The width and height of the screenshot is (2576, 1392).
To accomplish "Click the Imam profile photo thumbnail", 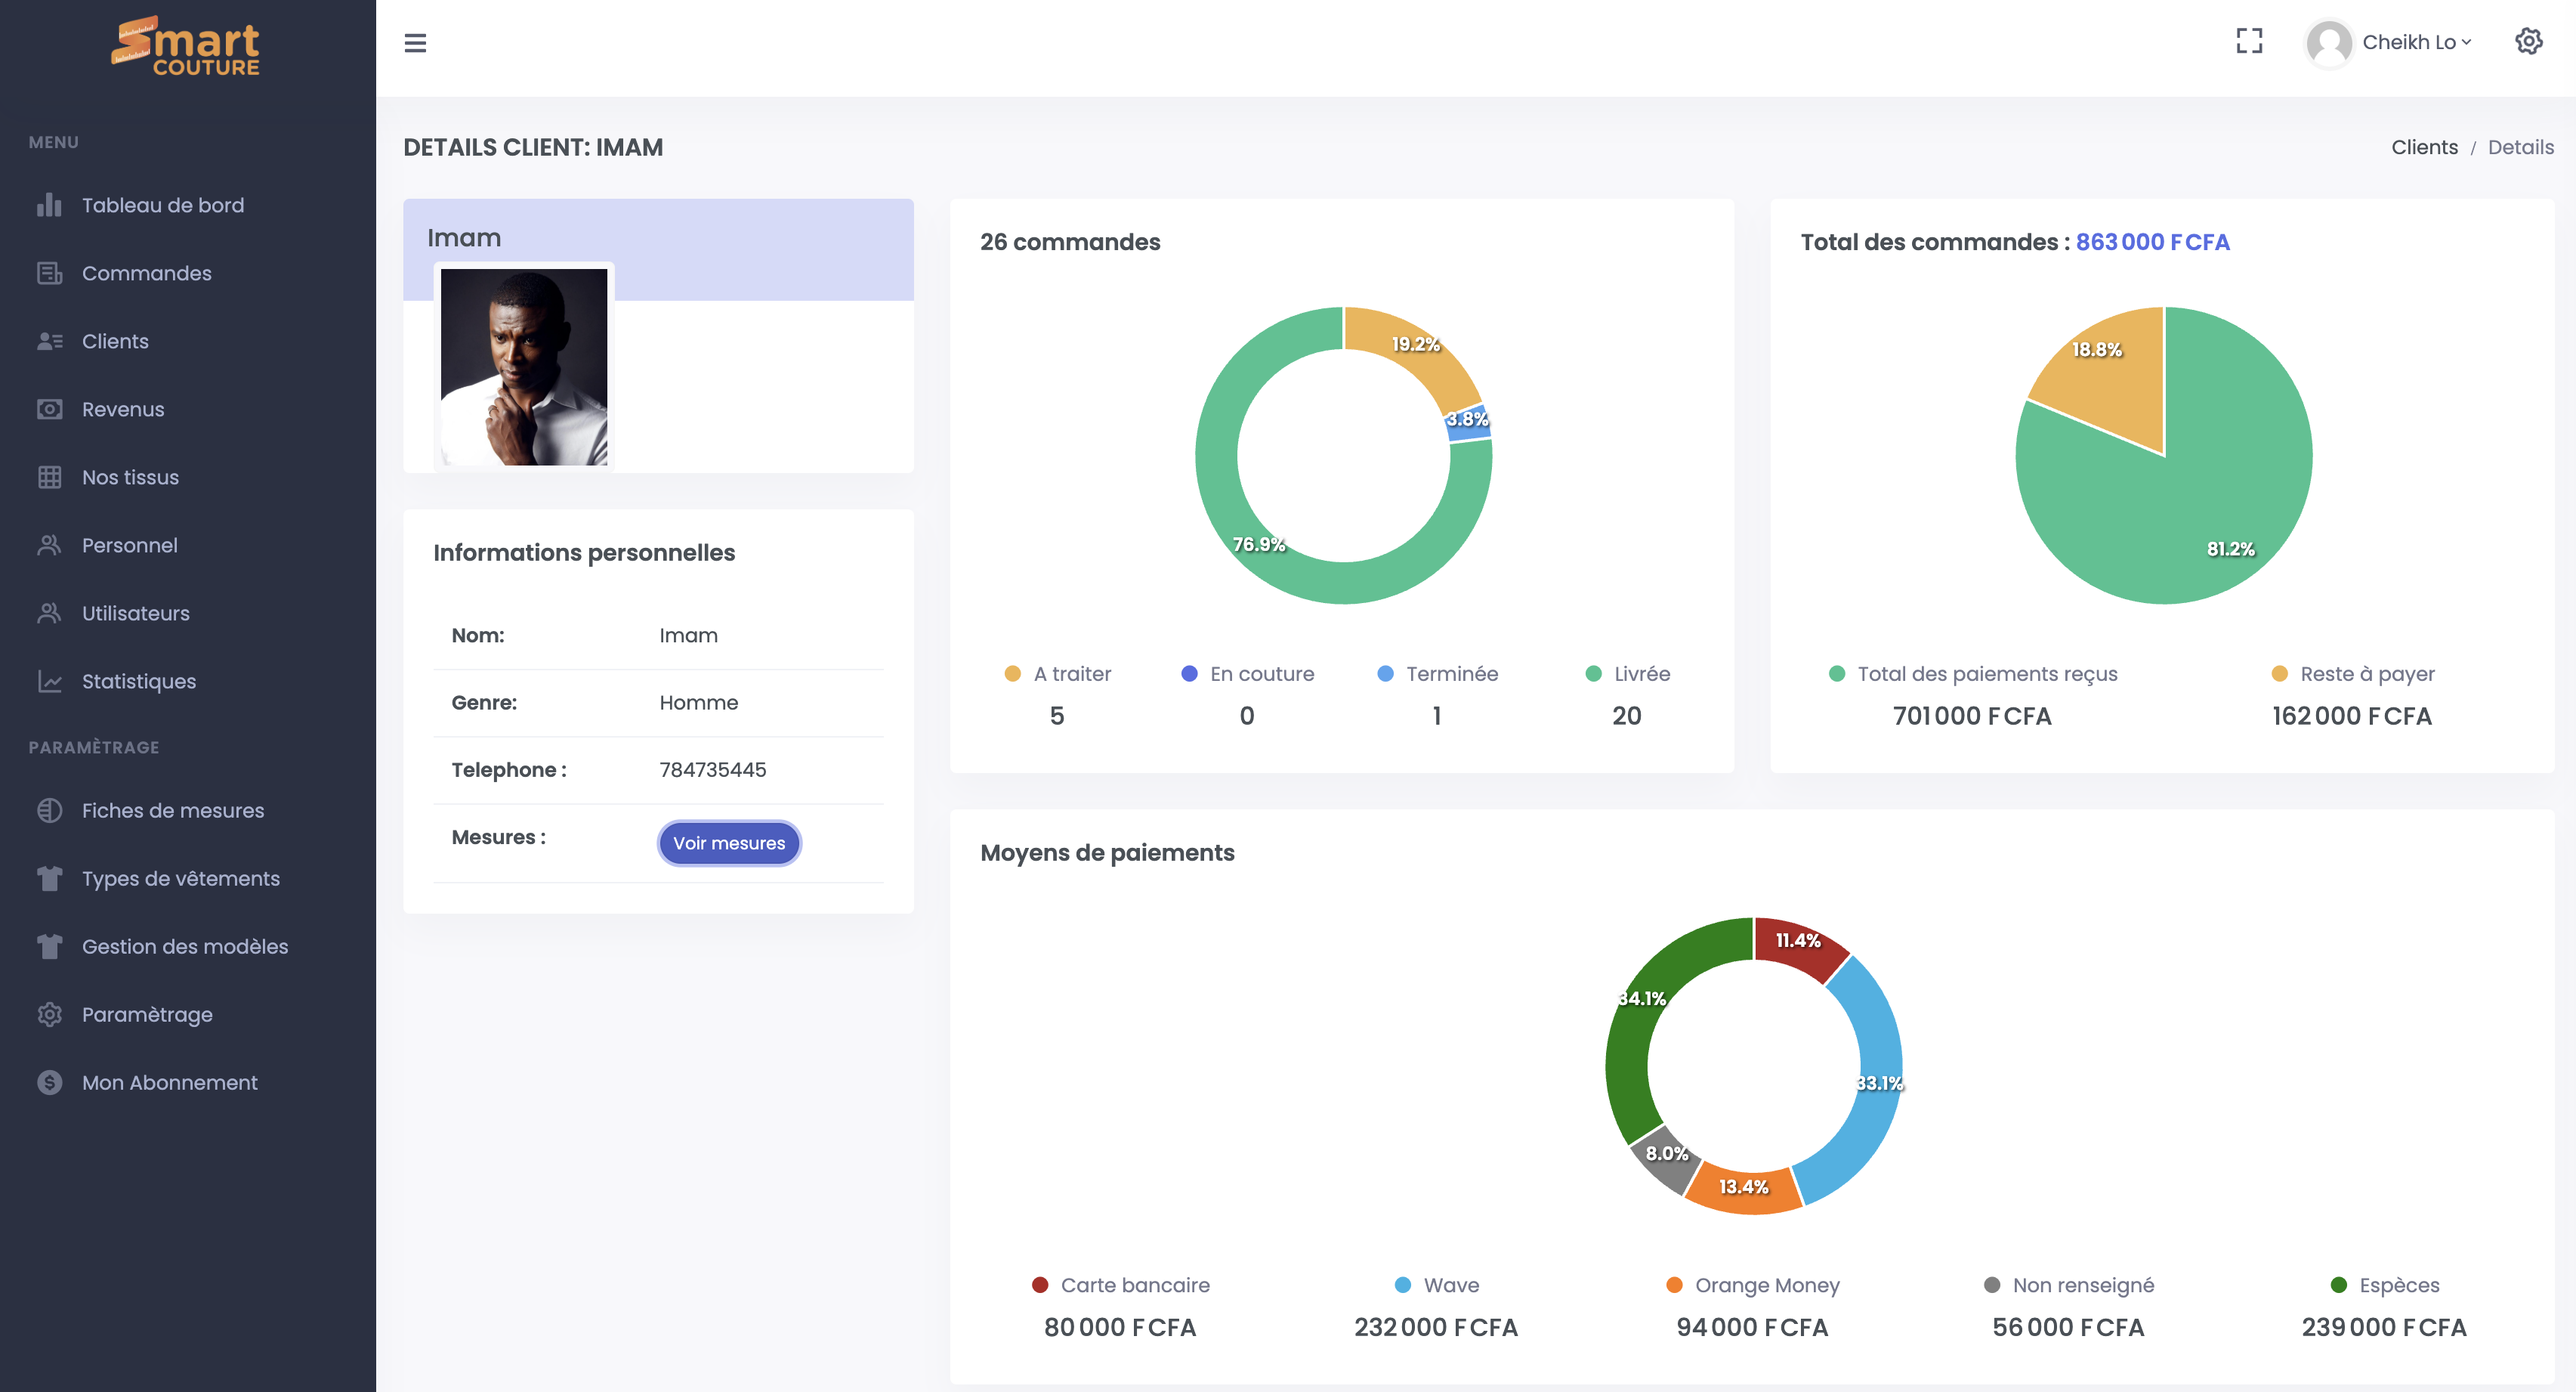I will click(524, 367).
